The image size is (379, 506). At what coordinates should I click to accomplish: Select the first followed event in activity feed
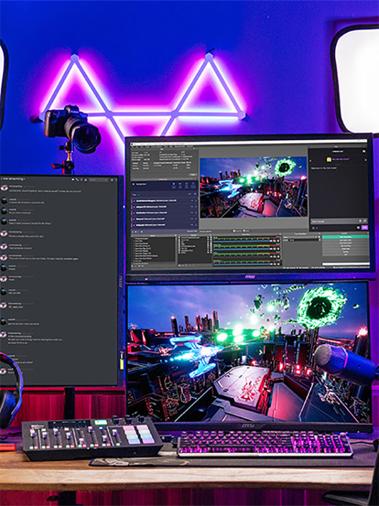pos(163,202)
